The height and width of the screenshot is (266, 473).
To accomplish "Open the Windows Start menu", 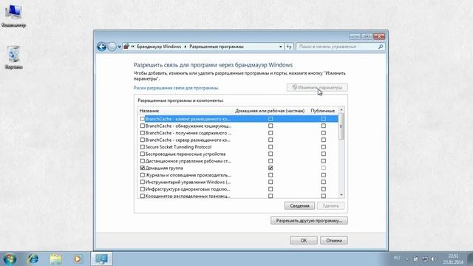I will tap(10, 259).
